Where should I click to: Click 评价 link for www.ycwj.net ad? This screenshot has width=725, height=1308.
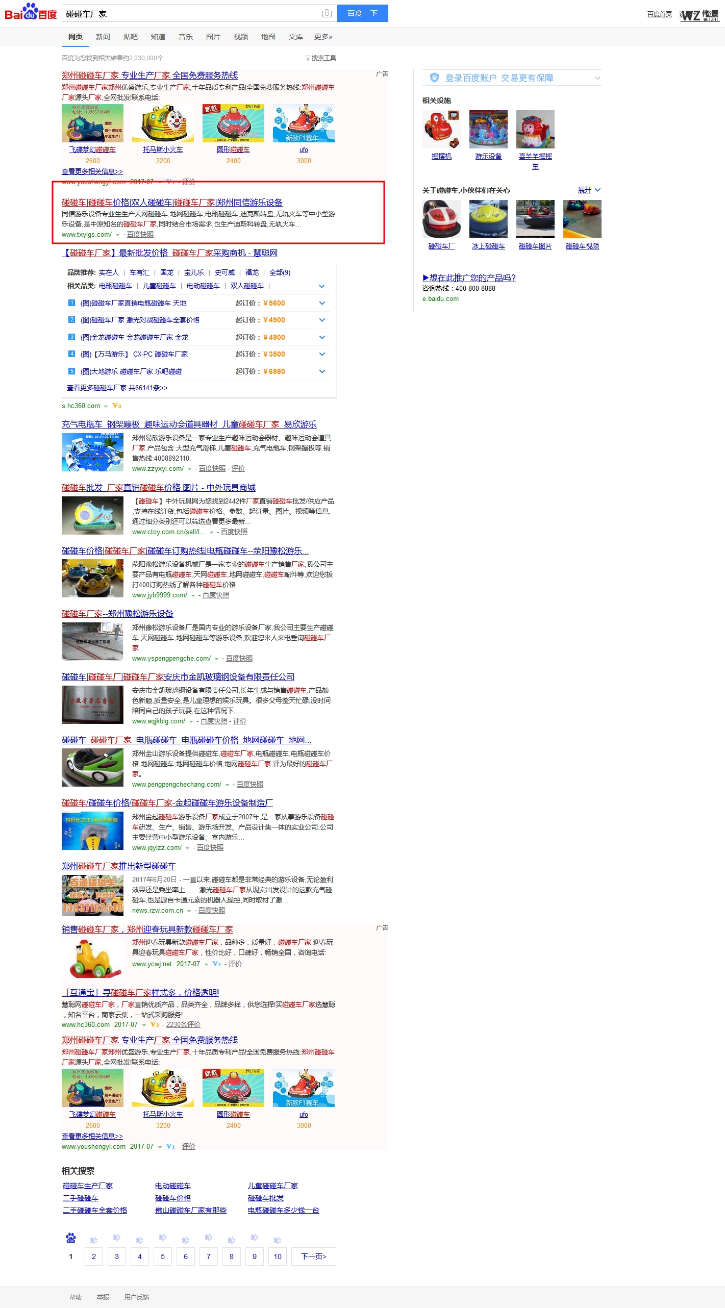235,964
